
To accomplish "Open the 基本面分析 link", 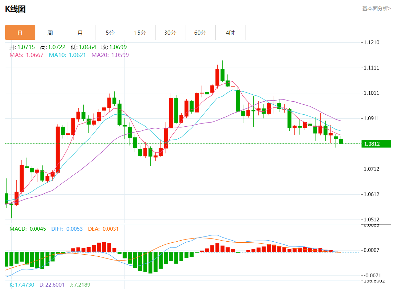I will [376, 9].
